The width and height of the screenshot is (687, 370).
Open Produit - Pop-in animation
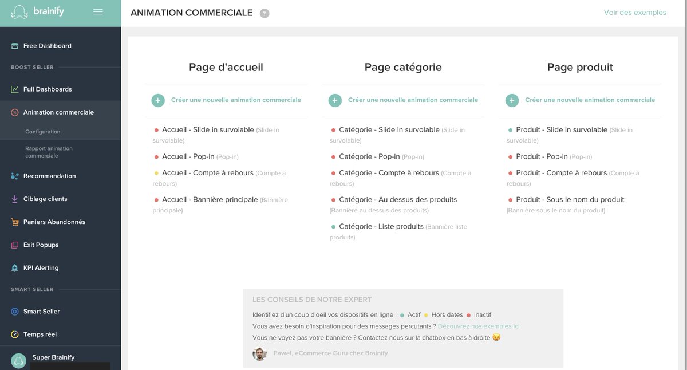[542, 156]
